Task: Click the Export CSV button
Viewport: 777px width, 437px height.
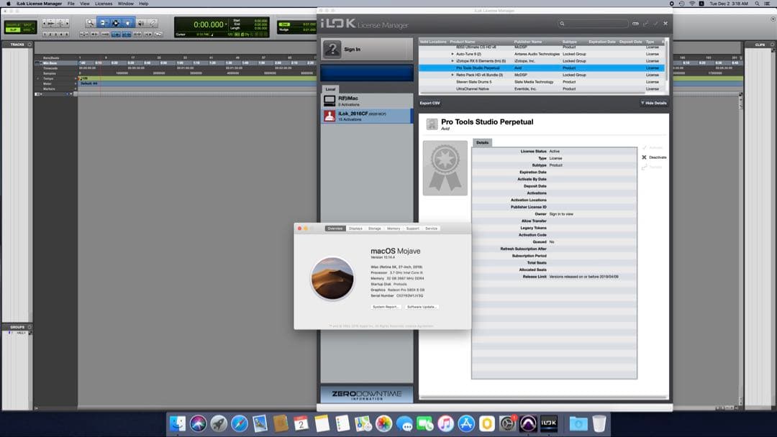Action: point(430,103)
